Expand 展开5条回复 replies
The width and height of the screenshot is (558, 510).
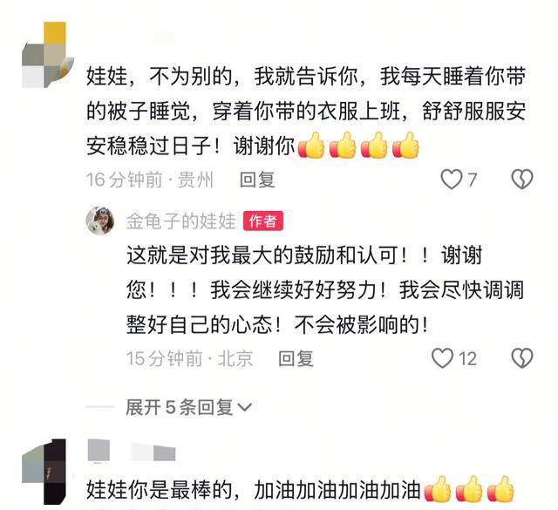(180, 407)
